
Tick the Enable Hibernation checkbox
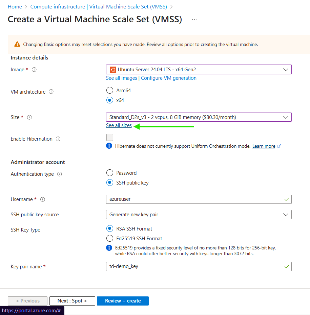pos(109,137)
